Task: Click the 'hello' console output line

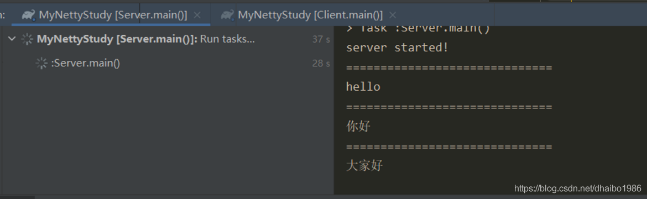Action: (363, 87)
